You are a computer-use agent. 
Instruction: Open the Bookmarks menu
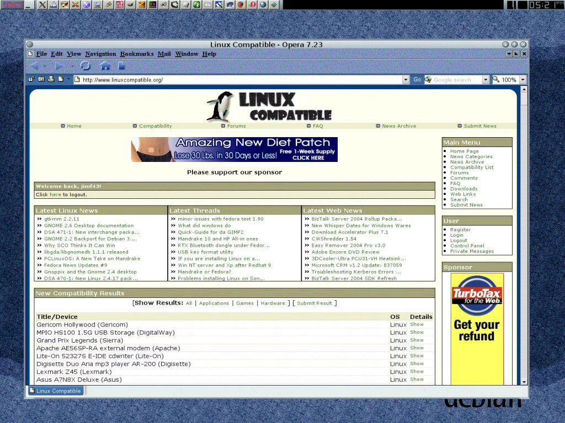[x=137, y=54]
